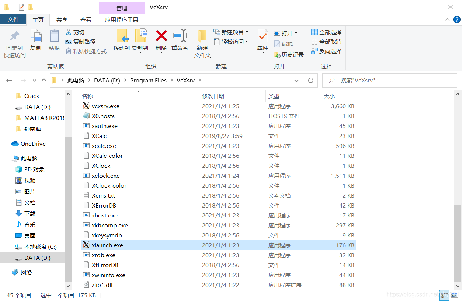Screen dimensions: 462x301
Task: Click the red 删除 delete icon
Action: [x=161, y=36]
